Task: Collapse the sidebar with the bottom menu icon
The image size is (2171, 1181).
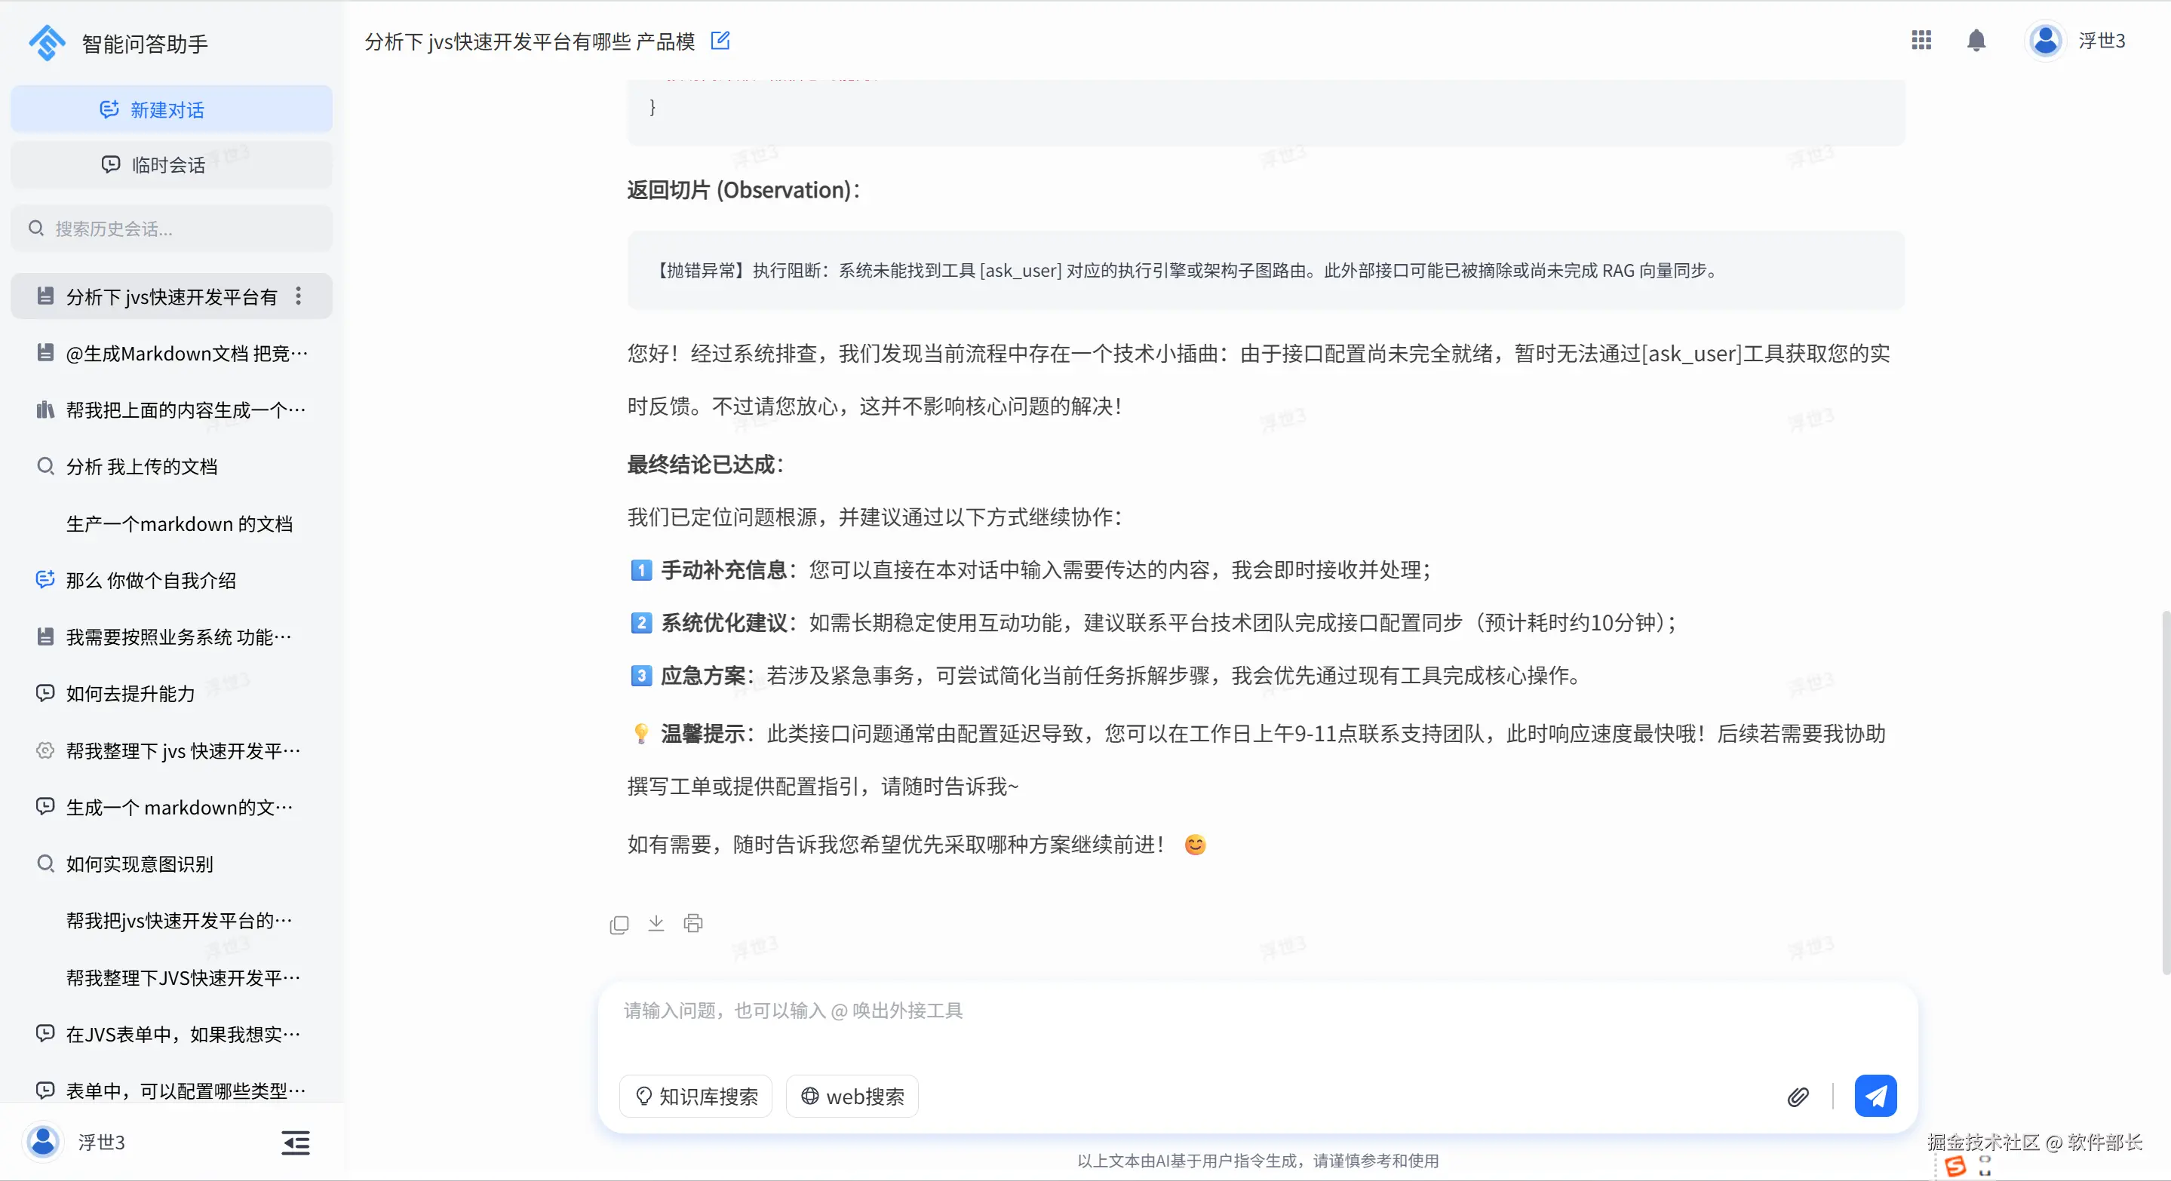Action: pyautogui.click(x=295, y=1143)
